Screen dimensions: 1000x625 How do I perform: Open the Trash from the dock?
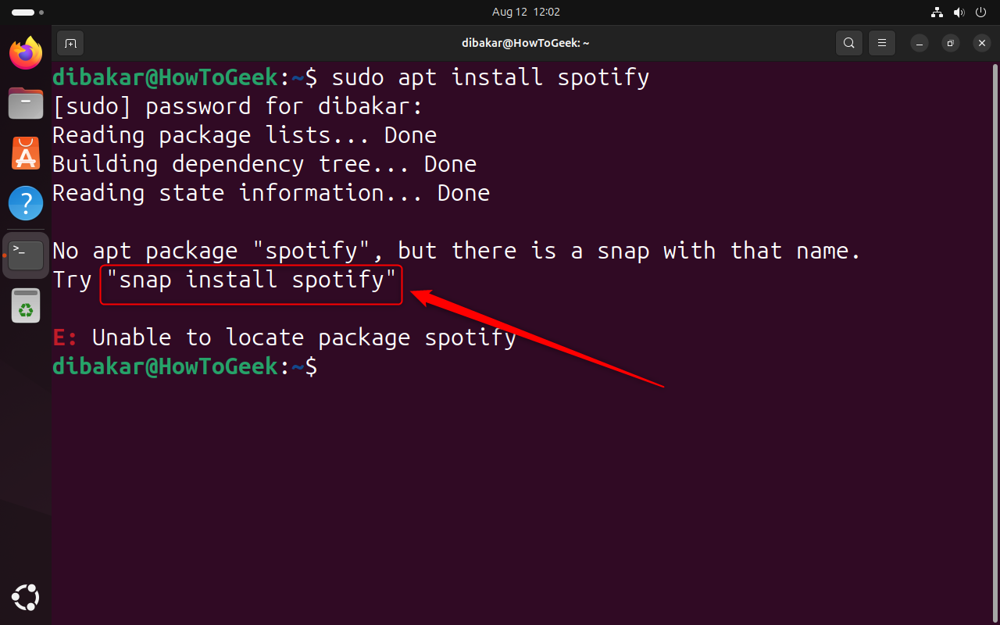(26, 305)
